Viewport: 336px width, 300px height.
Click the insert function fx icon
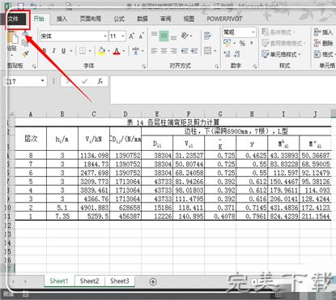pyautogui.click(x=100, y=81)
